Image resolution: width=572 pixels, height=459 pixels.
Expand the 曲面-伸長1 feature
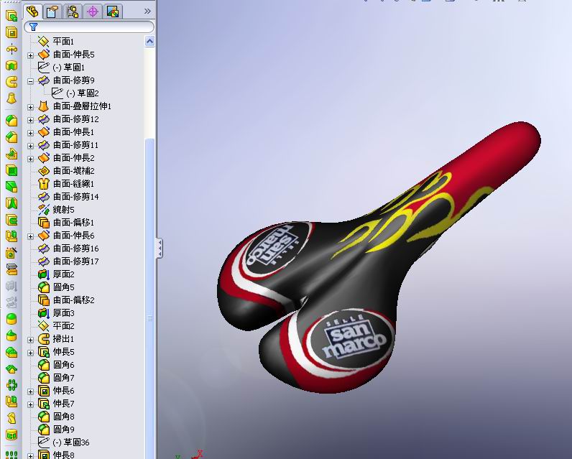coord(31,133)
